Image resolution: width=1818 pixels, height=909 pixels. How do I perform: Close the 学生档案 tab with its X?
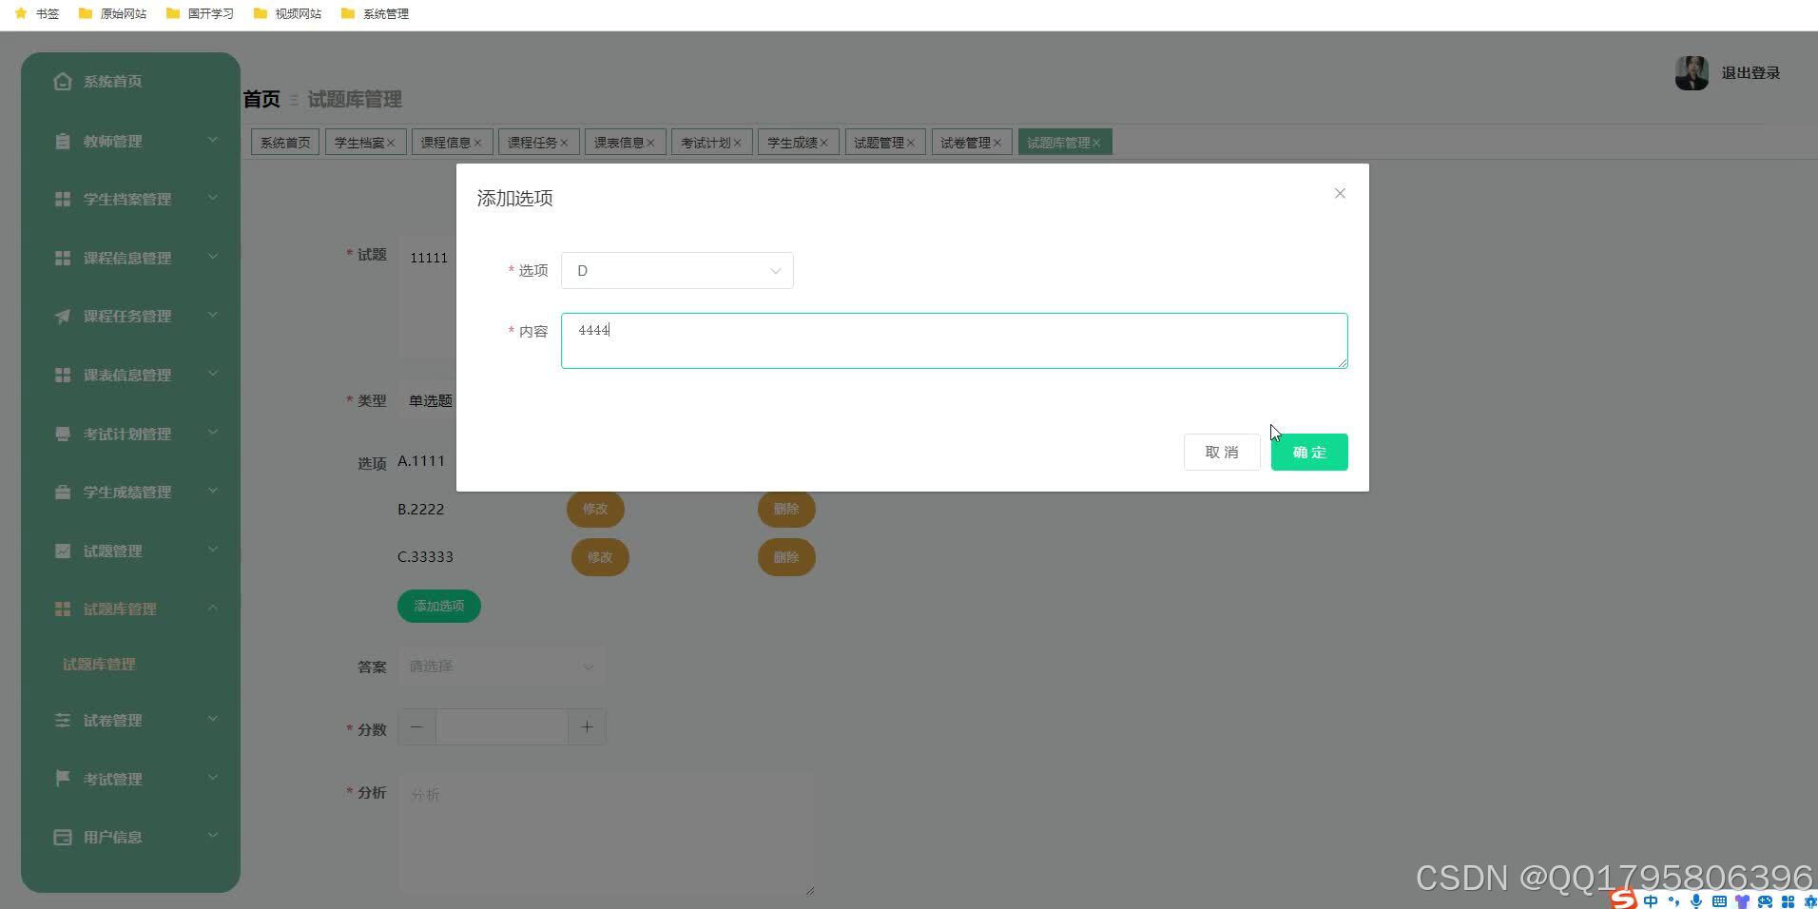(391, 143)
